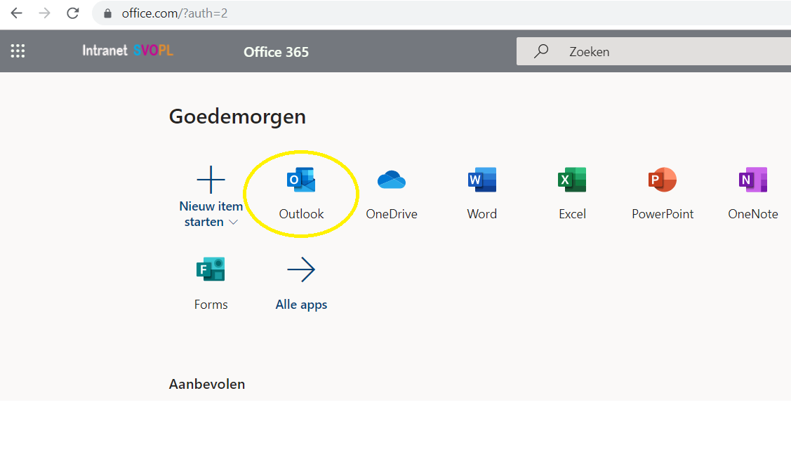Focus the Zoeken search field
The image size is (791, 459).
point(654,51)
